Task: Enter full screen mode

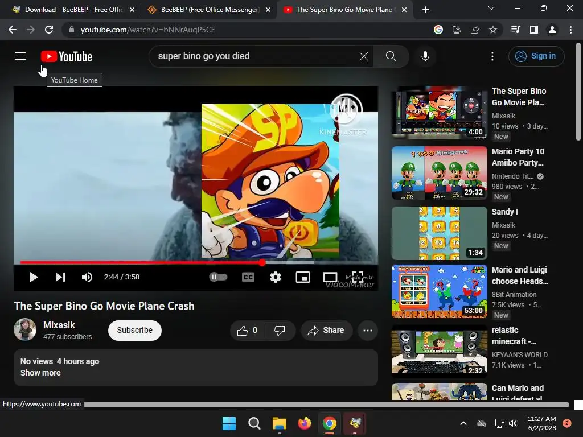Action: click(358, 277)
